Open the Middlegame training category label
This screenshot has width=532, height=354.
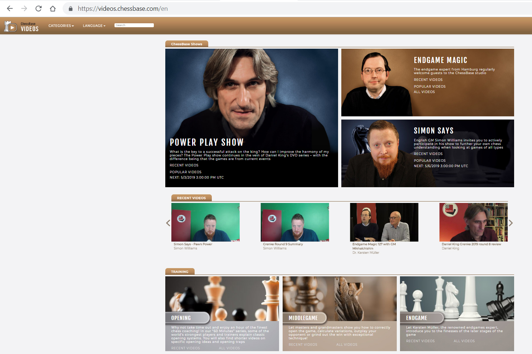coord(303,318)
